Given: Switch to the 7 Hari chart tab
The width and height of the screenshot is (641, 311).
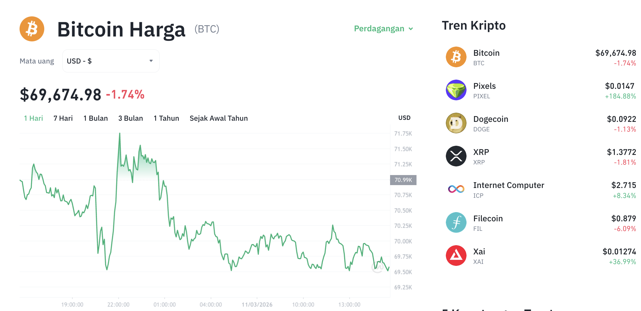Looking at the screenshot, I should coord(63,118).
